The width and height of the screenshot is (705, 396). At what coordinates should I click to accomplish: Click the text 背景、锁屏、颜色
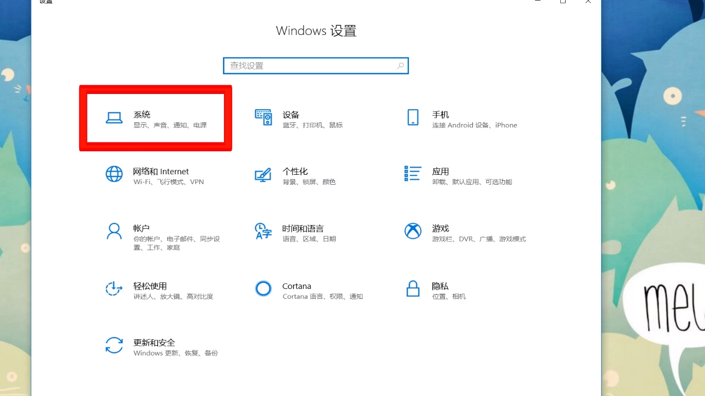point(309,182)
